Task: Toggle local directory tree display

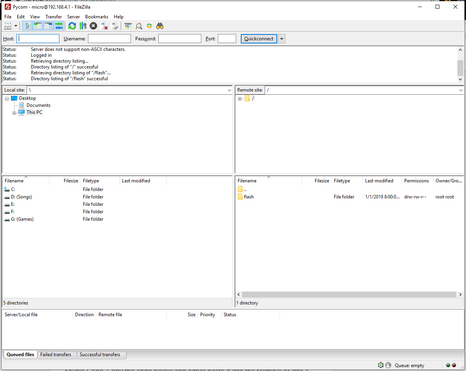Action: click(x=38, y=26)
